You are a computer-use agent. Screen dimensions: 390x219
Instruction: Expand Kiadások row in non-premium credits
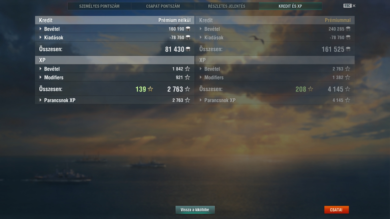pyautogui.click(x=115, y=37)
